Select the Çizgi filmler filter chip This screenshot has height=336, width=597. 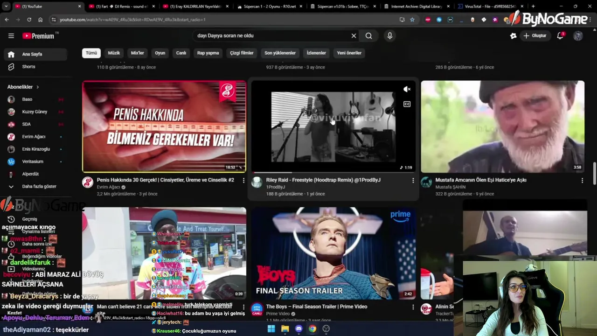point(242,53)
